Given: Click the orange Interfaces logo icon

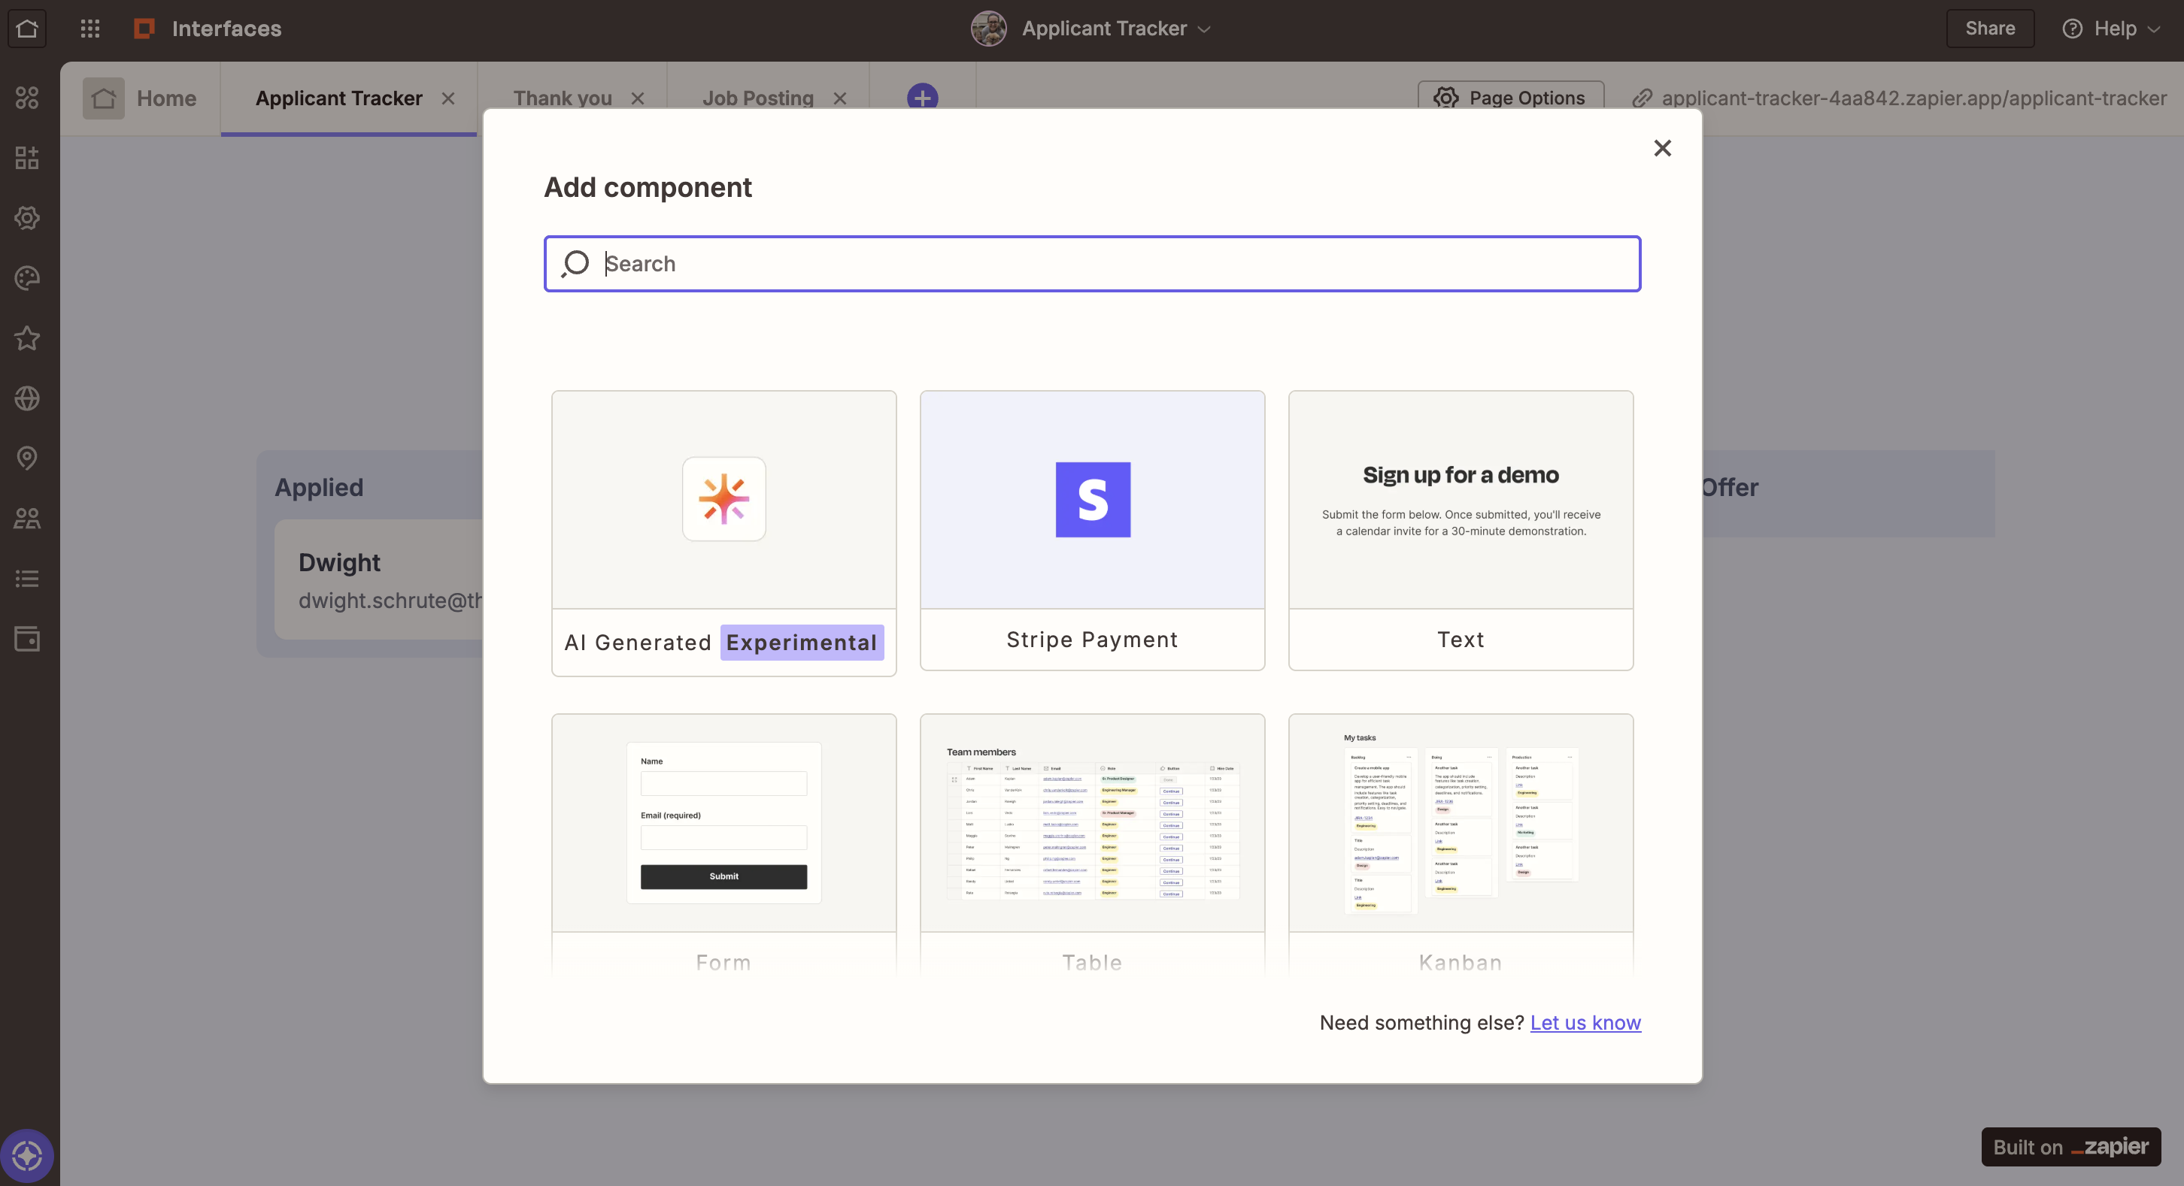Looking at the screenshot, I should tap(144, 29).
